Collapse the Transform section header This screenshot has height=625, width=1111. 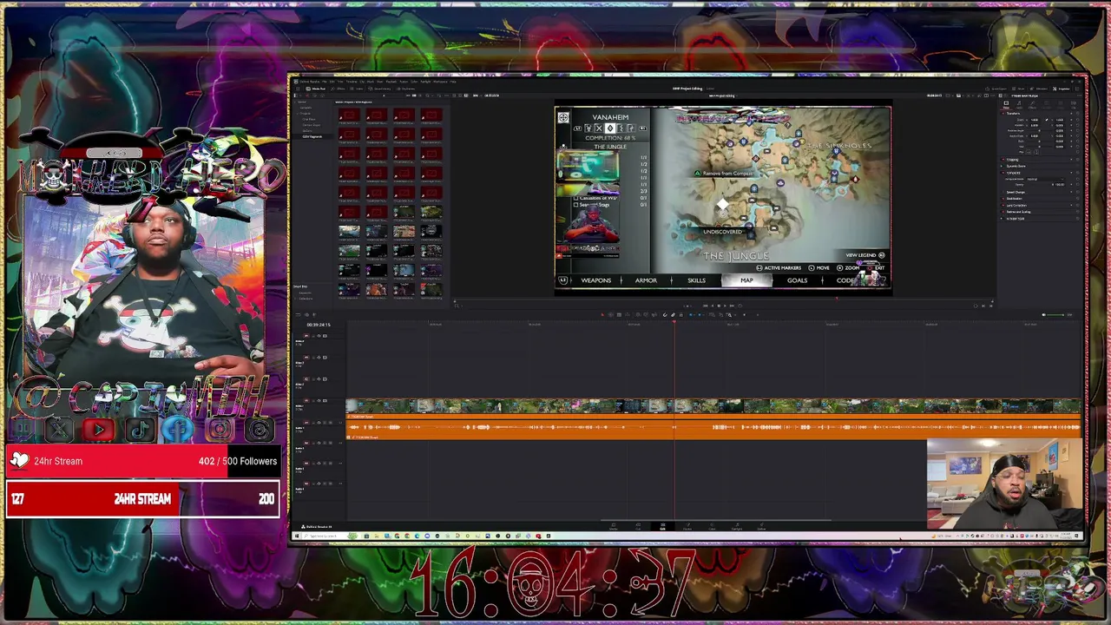tap(1013, 114)
